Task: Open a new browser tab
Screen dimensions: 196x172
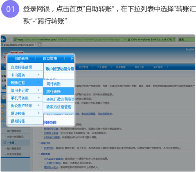Action: 40,44
